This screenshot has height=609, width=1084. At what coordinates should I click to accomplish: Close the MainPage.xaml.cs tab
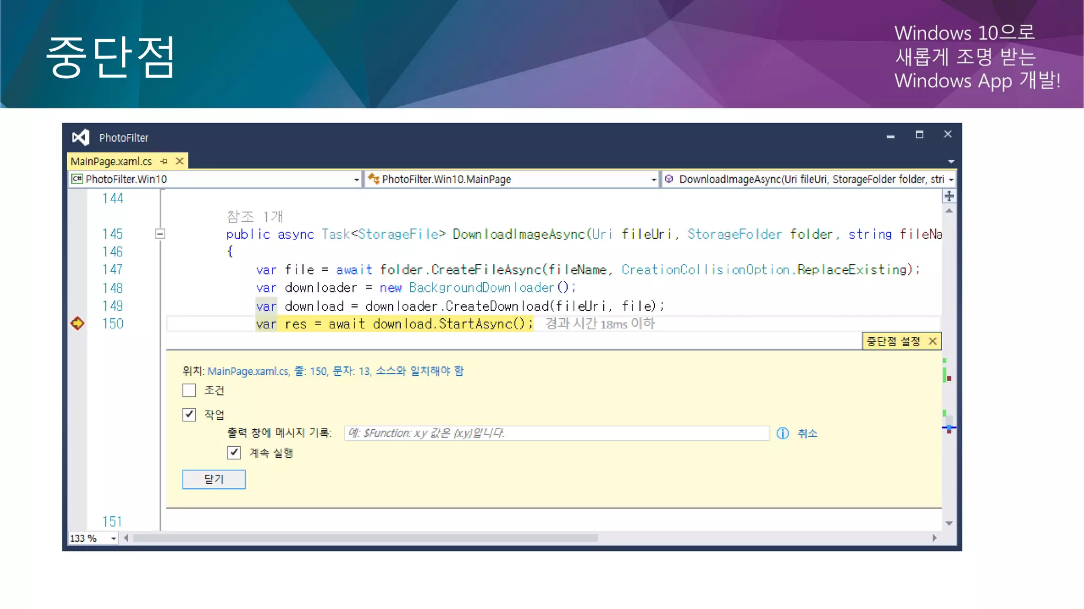pyautogui.click(x=180, y=161)
